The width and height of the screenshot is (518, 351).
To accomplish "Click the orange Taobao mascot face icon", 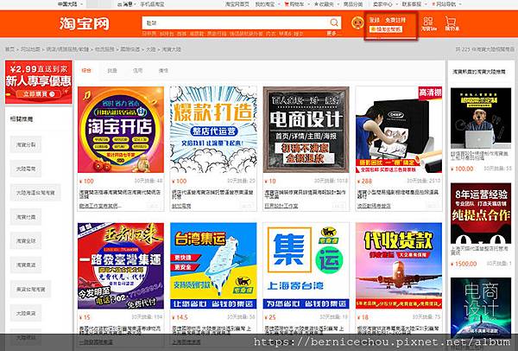I will (x=357, y=22).
